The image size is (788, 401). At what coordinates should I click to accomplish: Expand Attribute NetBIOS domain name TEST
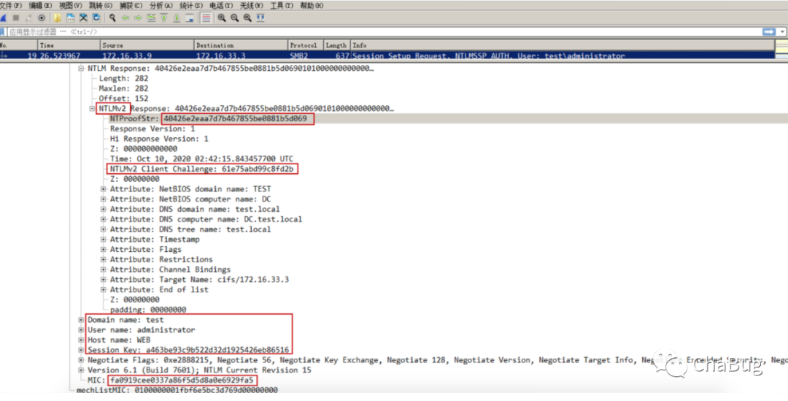tap(103, 189)
